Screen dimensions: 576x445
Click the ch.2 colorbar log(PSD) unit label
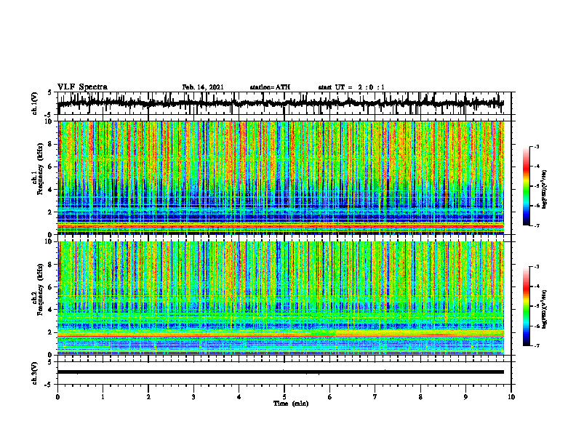tap(545, 309)
